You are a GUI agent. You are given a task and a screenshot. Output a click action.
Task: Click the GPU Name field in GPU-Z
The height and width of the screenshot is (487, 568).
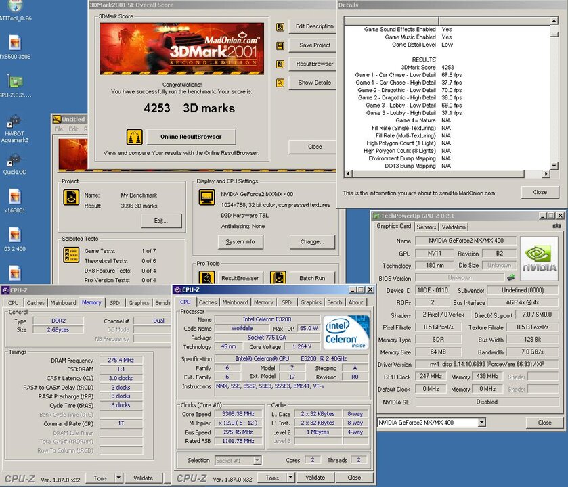466,241
